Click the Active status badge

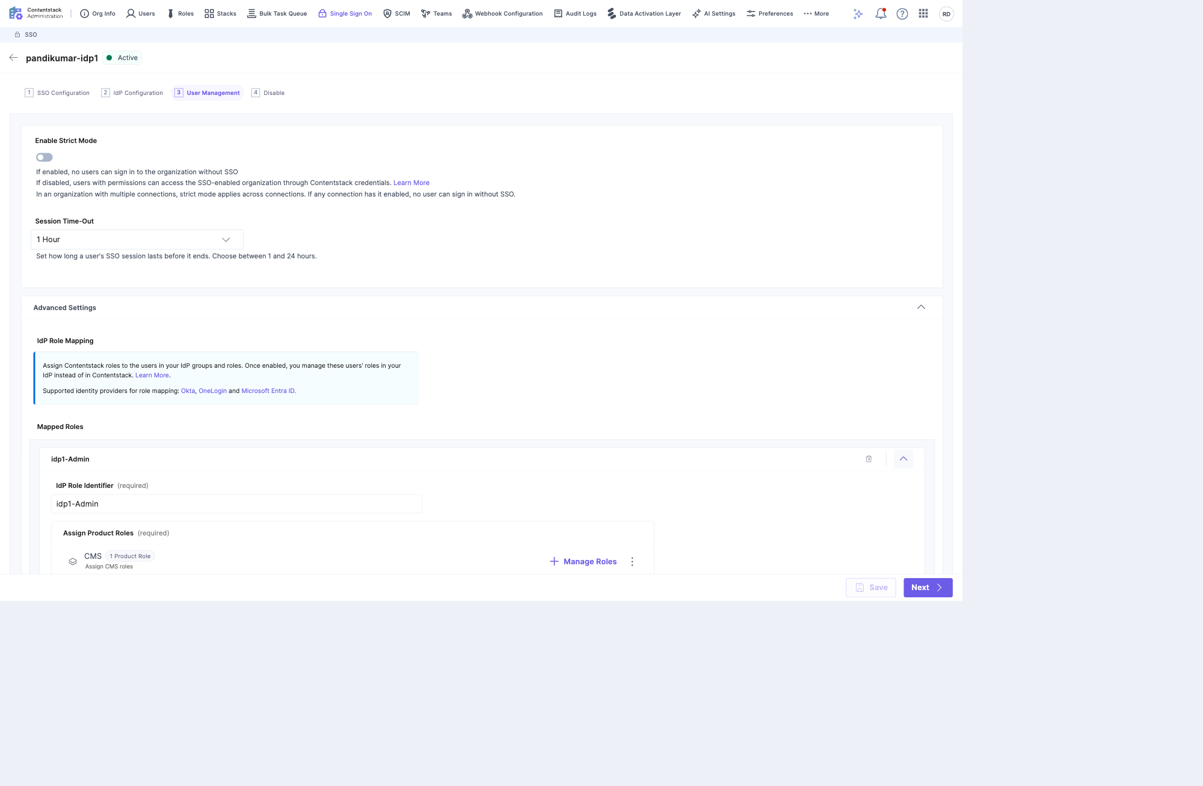point(122,58)
